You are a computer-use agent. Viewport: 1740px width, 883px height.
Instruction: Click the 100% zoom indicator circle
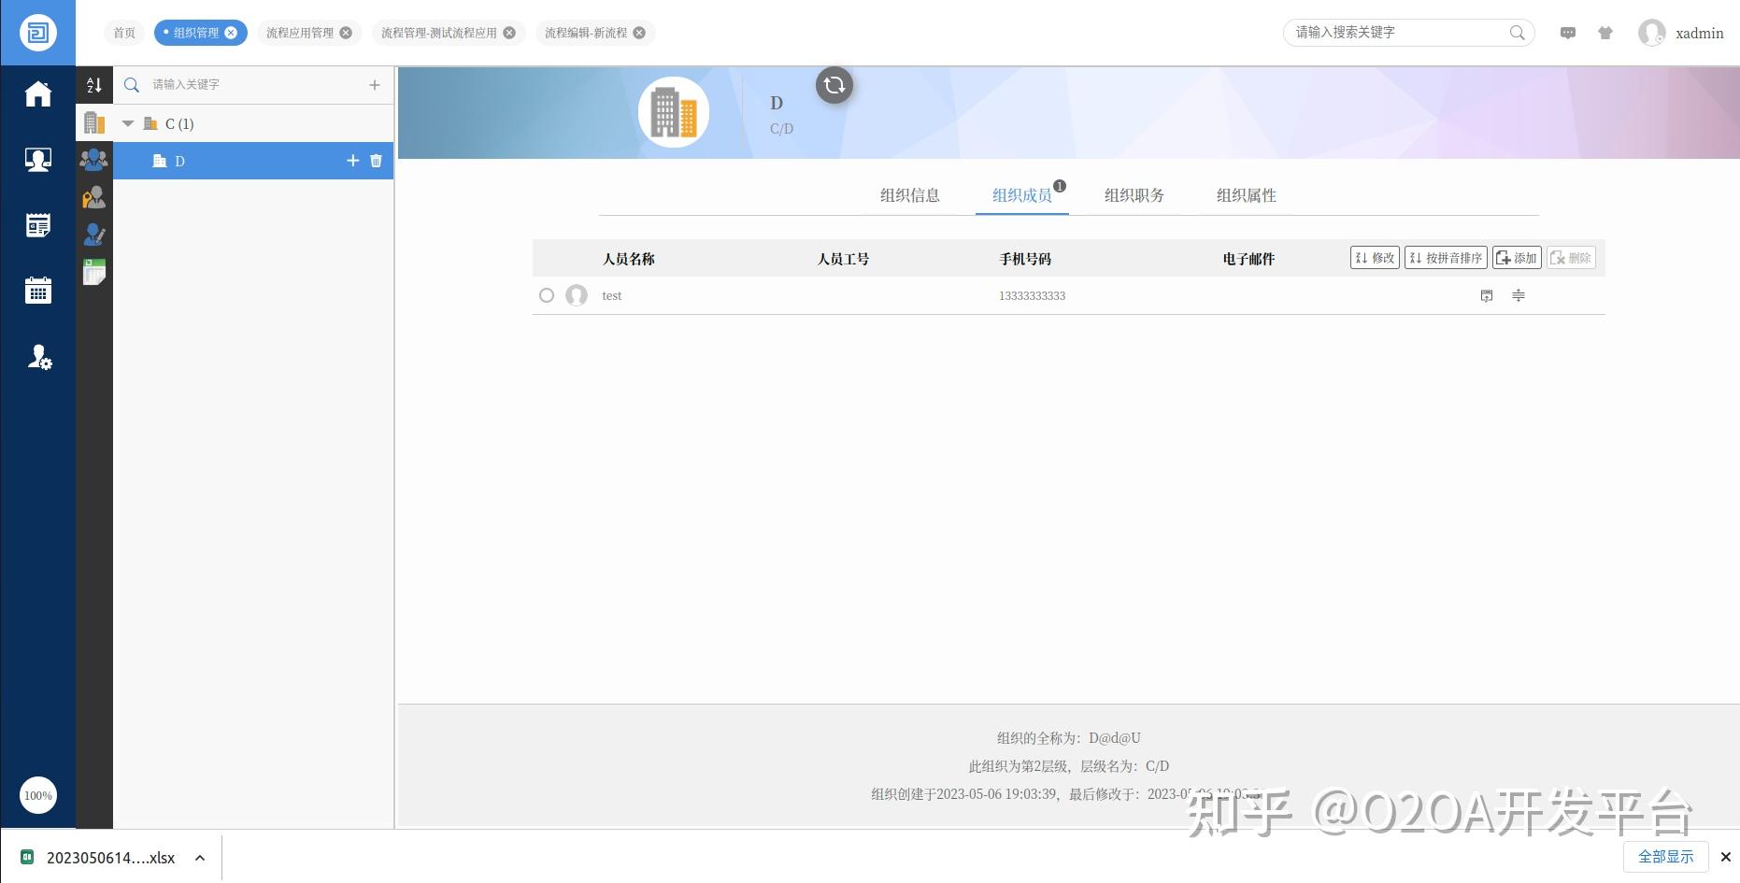[x=37, y=795]
